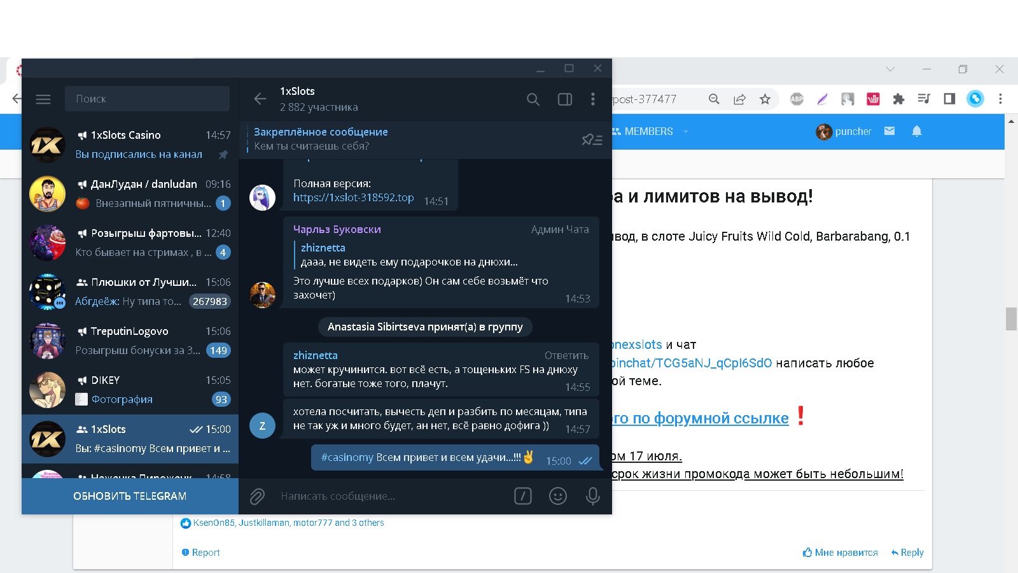Open the Розыгрыш фартовы... channel
This screenshot has height=573, width=1018.
point(130,243)
